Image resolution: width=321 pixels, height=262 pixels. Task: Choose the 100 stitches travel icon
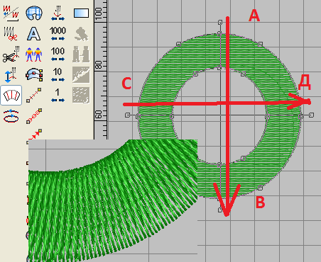(x=58, y=54)
